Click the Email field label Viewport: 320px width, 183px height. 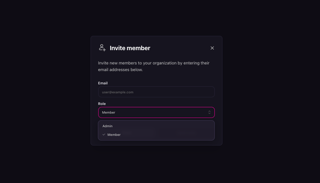103,83
